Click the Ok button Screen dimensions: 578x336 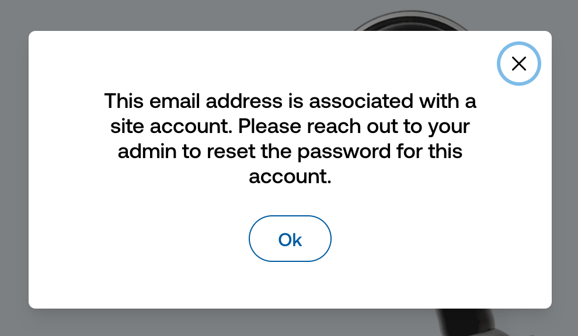click(290, 239)
